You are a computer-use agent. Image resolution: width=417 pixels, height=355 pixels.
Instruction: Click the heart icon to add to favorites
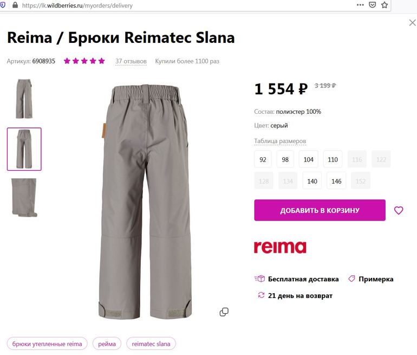click(399, 210)
